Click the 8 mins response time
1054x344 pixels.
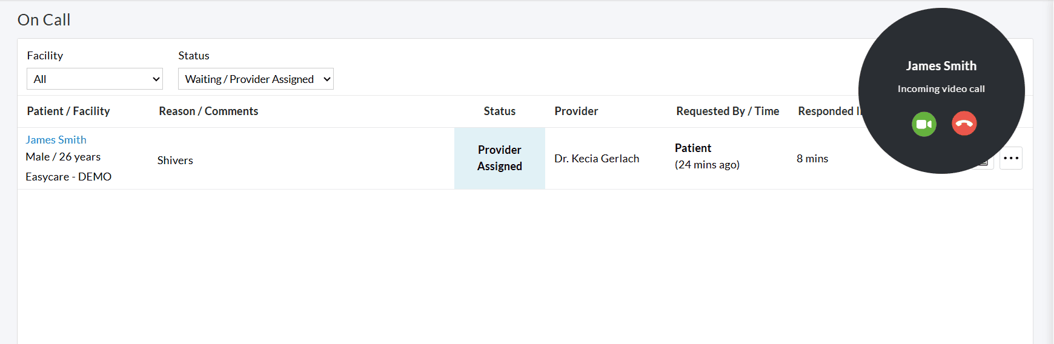pyautogui.click(x=812, y=159)
